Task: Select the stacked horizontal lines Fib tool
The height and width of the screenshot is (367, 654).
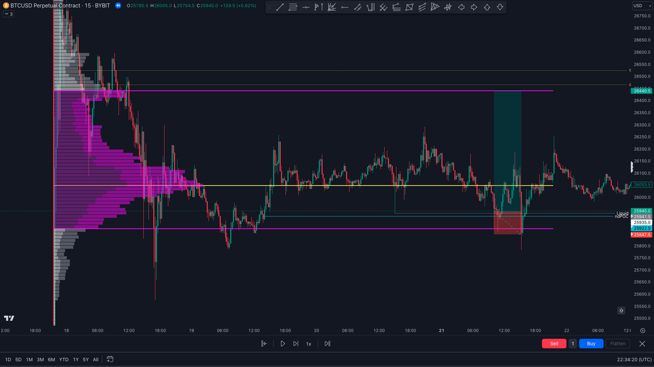Action: point(293,8)
